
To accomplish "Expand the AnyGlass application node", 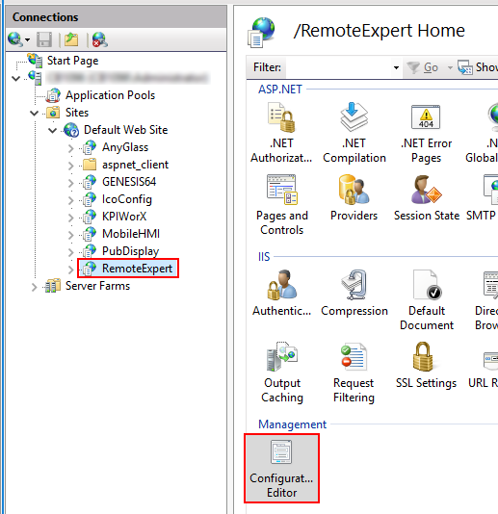I will tap(71, 148).
